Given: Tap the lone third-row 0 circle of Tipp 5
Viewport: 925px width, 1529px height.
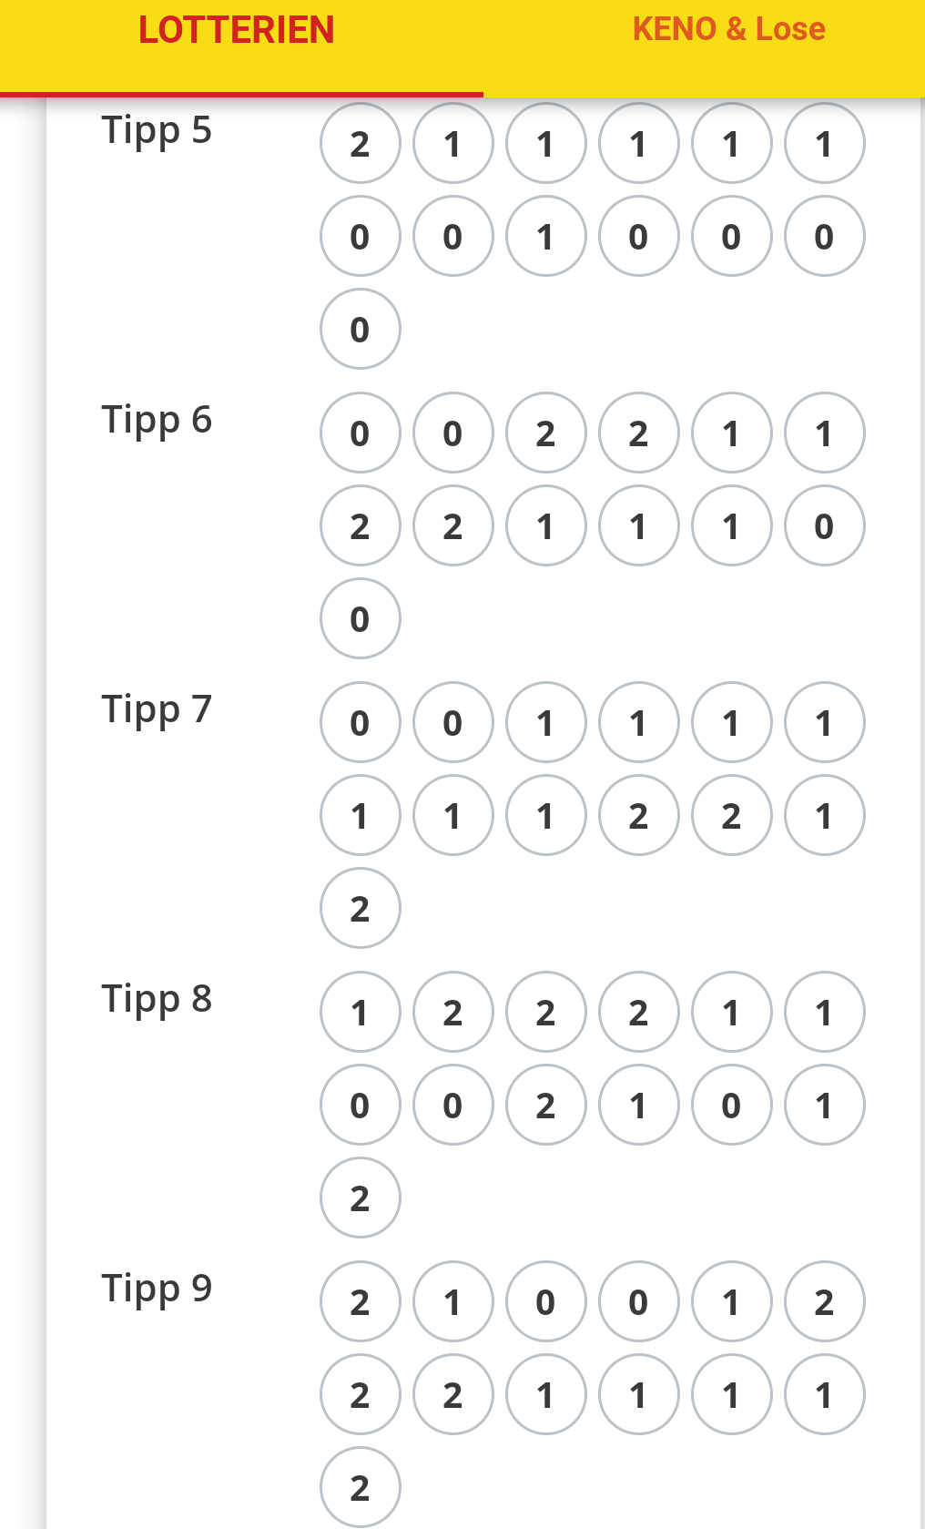Looking at the screenshot, I should point(361,330).
